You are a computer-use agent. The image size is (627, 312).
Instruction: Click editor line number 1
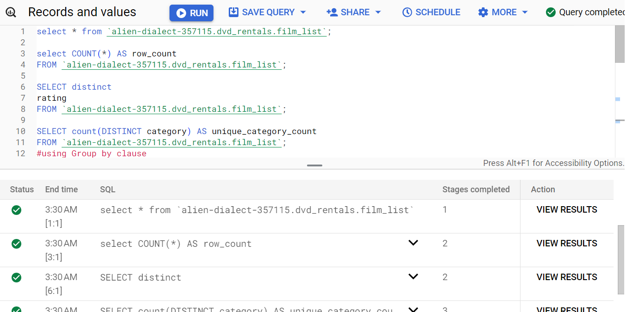pos(23,31)
